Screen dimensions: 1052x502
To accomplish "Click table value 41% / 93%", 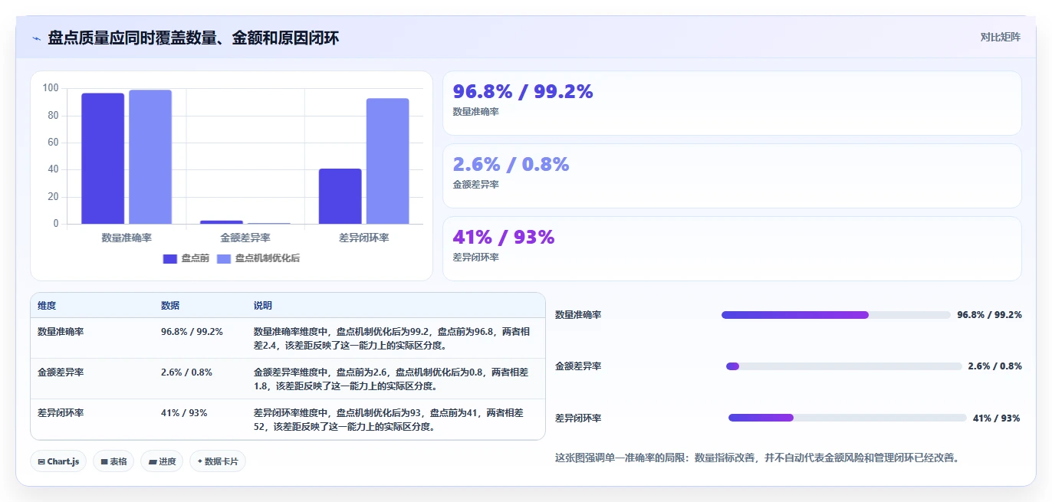I will 184,413.
